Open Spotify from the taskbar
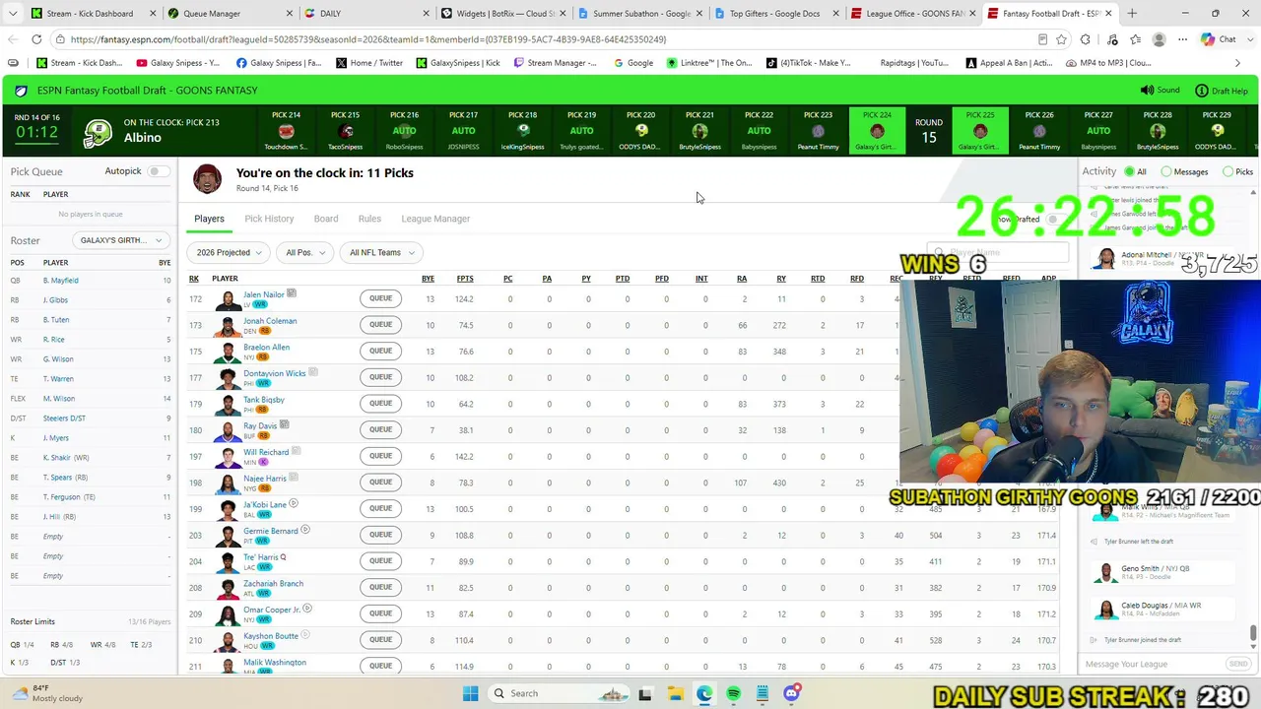The width and height of the screenshot is (1261, 709). [734, 693]
